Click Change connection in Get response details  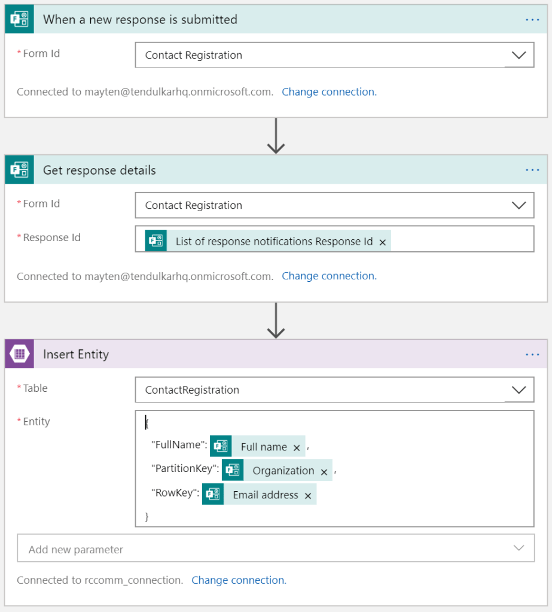329,276
